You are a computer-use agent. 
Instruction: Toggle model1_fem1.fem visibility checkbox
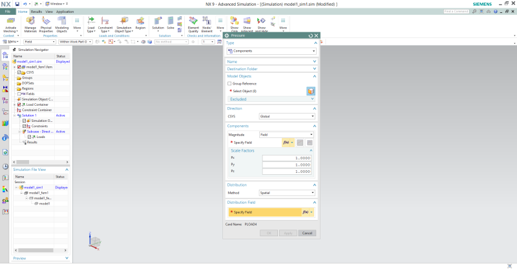(x=19, y=67)
